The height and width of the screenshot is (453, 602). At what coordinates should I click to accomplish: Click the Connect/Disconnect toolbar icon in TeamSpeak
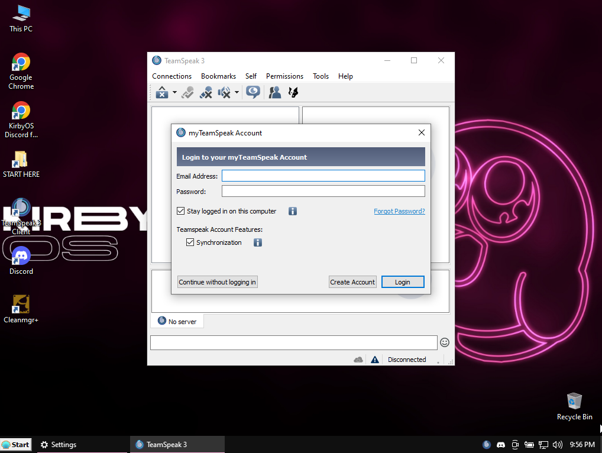click(162, 92)
